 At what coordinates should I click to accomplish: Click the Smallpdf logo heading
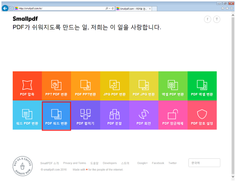pos(25,19)
